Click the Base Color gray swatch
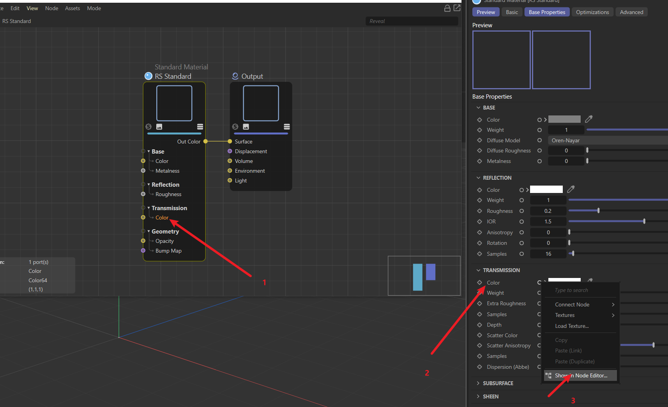The image size is (668, 407). pos(564,119)
